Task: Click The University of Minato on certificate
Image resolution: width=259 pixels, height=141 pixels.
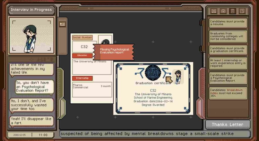Action: pos(153,94)
